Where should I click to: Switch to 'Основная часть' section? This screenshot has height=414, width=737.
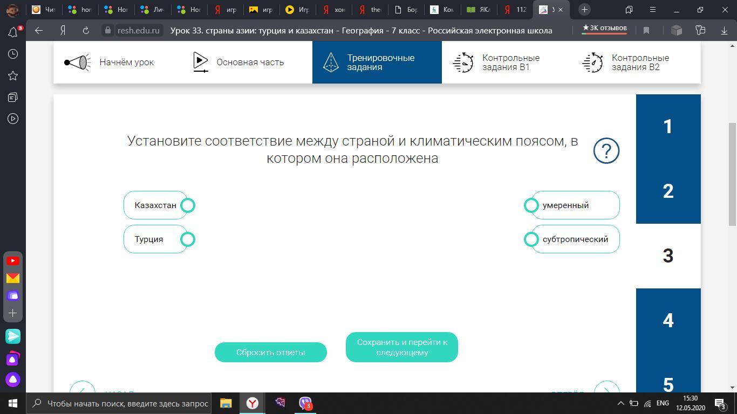tap(238, 63)
